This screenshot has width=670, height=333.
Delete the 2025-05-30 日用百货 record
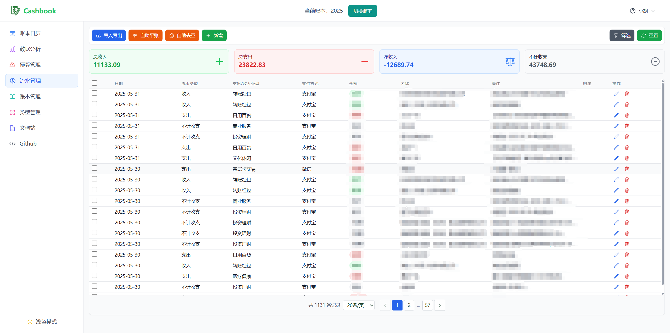[x=627, y=255]
